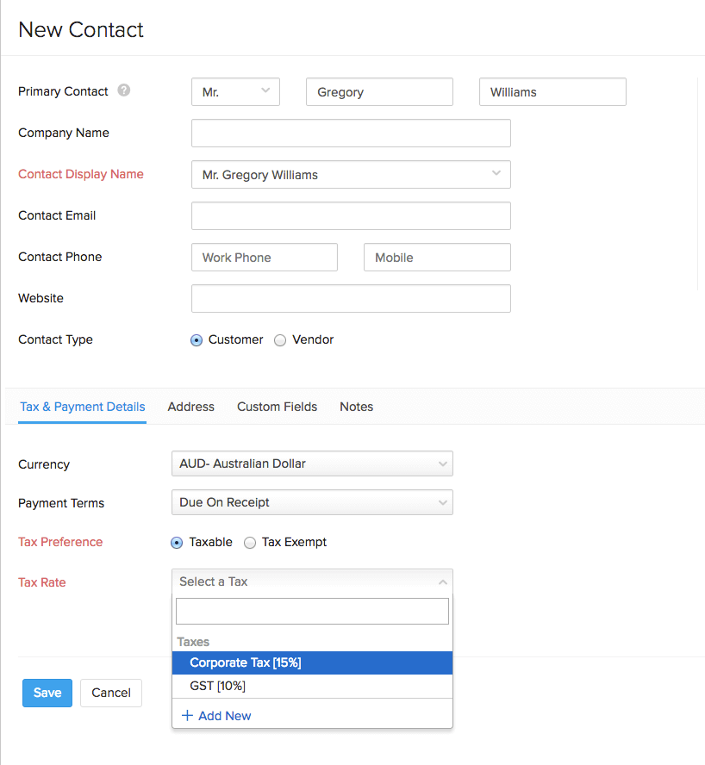Switch to the Address tab

190,406
